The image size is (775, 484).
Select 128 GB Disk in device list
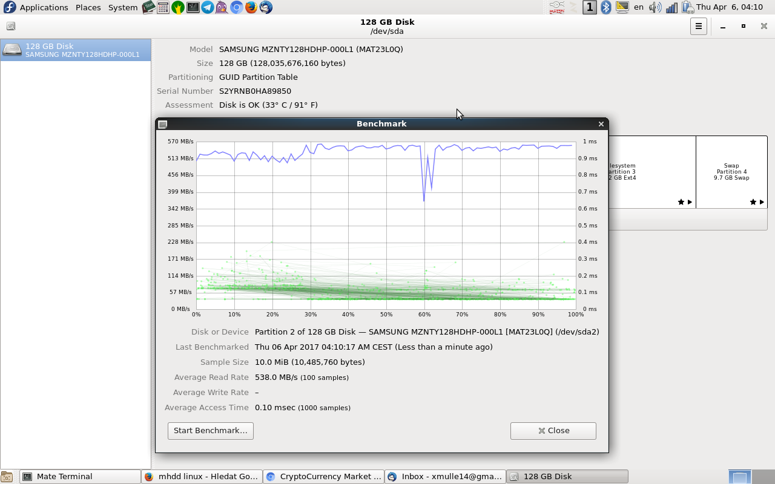pyautogui.click(x=76, y=50)
